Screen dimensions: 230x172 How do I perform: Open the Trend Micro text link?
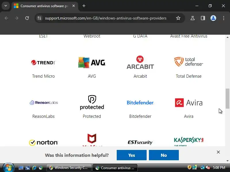point(43,76)
